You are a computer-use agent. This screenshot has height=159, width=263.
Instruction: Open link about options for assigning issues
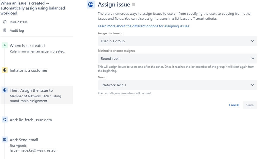(144, 26)
